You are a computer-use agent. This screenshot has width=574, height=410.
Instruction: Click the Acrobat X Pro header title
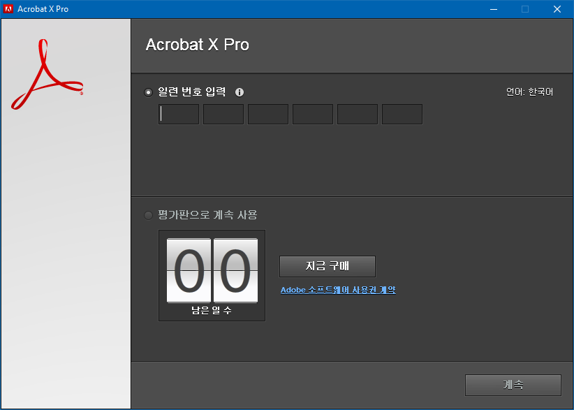pos(198,45)
